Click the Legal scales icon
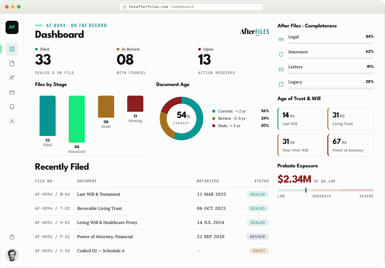The image size is (385, 268). [x=281, y=39]
